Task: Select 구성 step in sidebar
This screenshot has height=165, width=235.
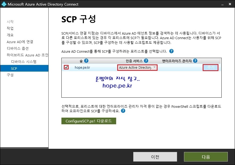Action: (10, 75)
